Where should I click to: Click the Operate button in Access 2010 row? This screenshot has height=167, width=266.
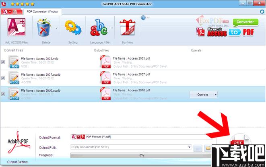coord(203,95)
